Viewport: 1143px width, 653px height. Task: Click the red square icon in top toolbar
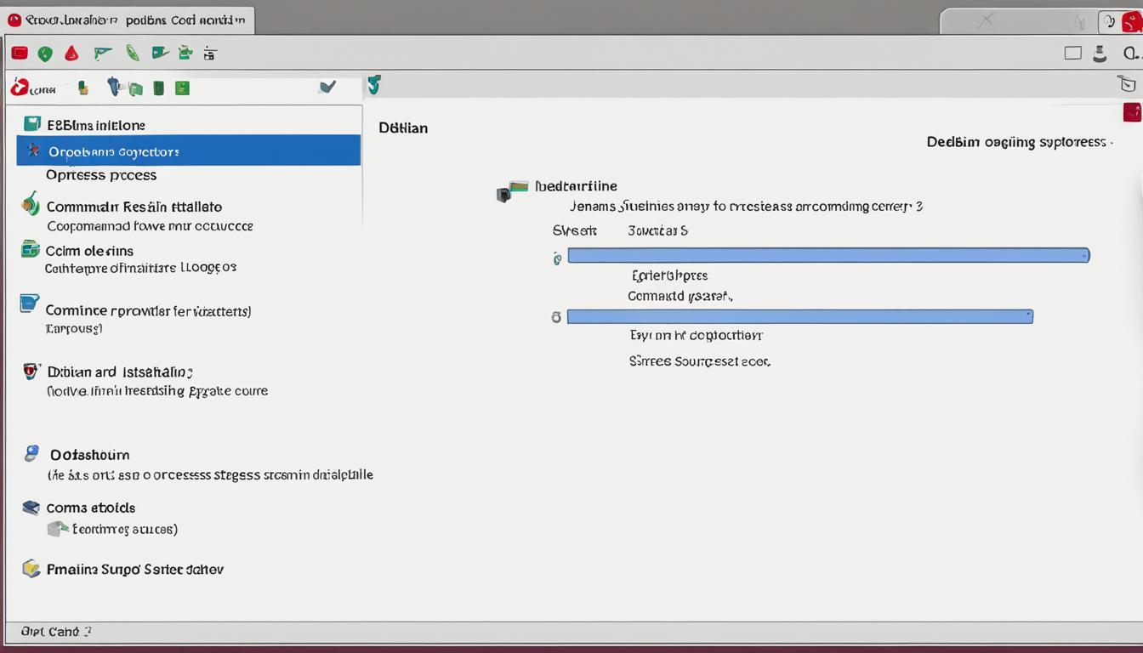[x=20, y=54]
